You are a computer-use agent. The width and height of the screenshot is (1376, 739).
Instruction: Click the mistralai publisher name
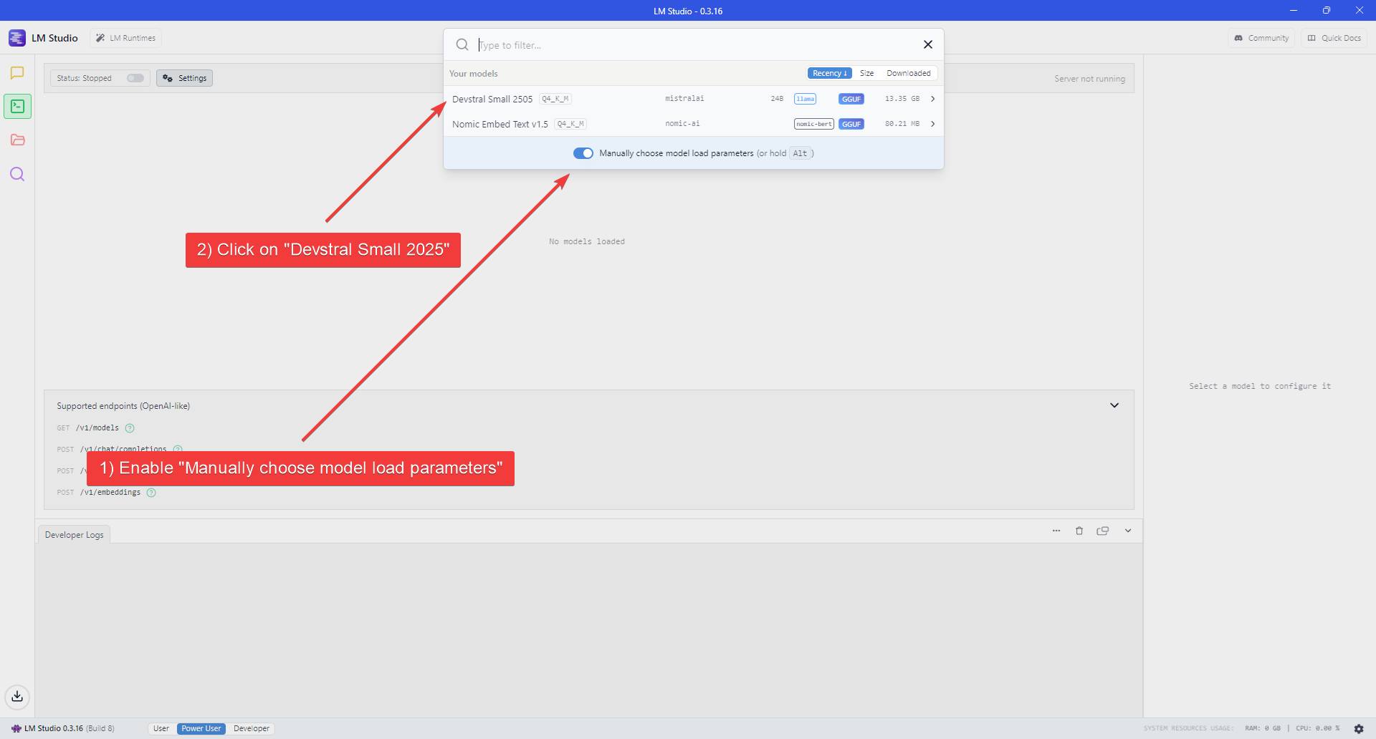tap(684, 99)
